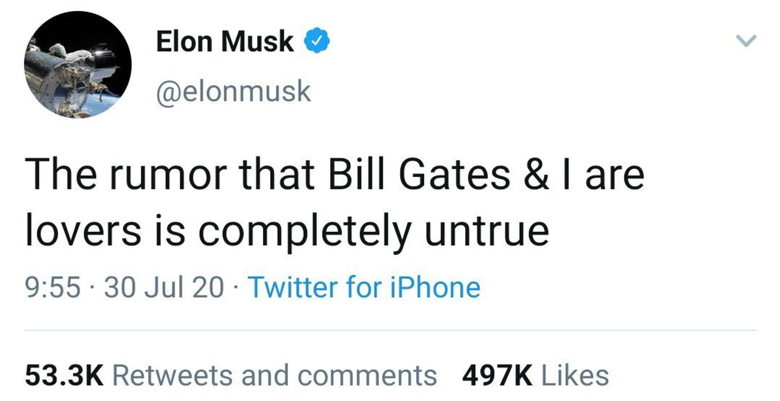The height and width of the screenshot is (401, 780).
Task: Open the @elonmusk handle
Action: coord(233,91)
